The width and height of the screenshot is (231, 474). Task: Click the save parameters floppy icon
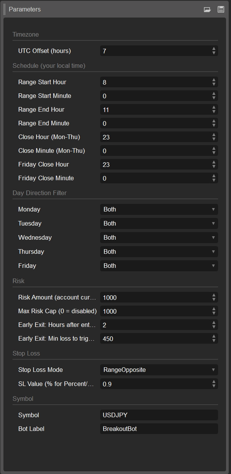221,10
